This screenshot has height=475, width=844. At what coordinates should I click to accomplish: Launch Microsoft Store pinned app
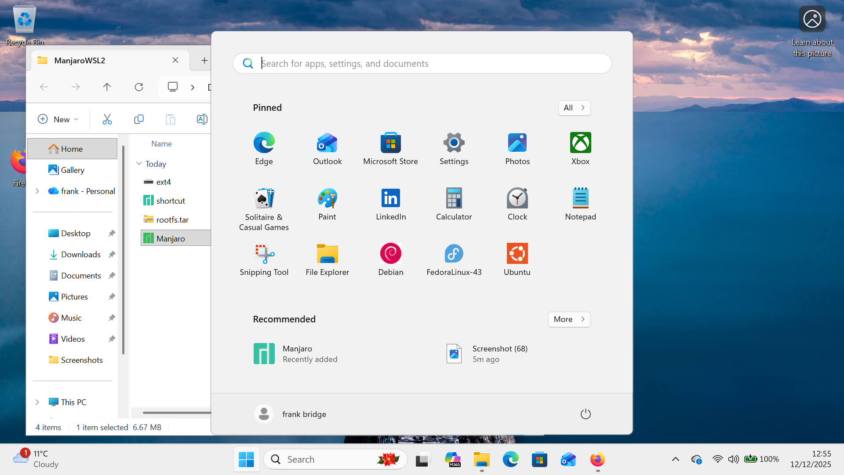point(390,149)
